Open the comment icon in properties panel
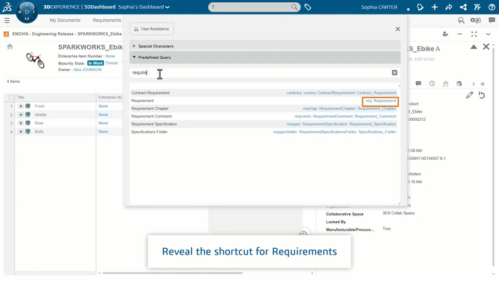This screenshot has width=499, height=281. coord(418,83)
